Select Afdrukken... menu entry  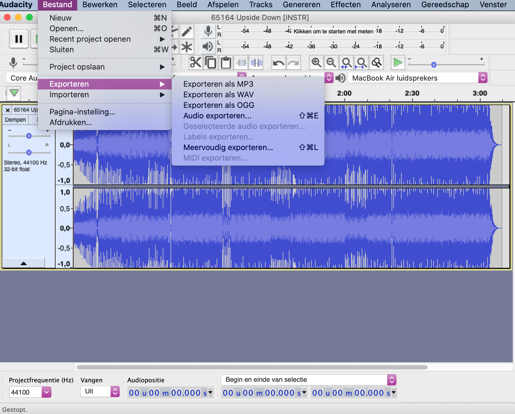(x=104, y=123)
